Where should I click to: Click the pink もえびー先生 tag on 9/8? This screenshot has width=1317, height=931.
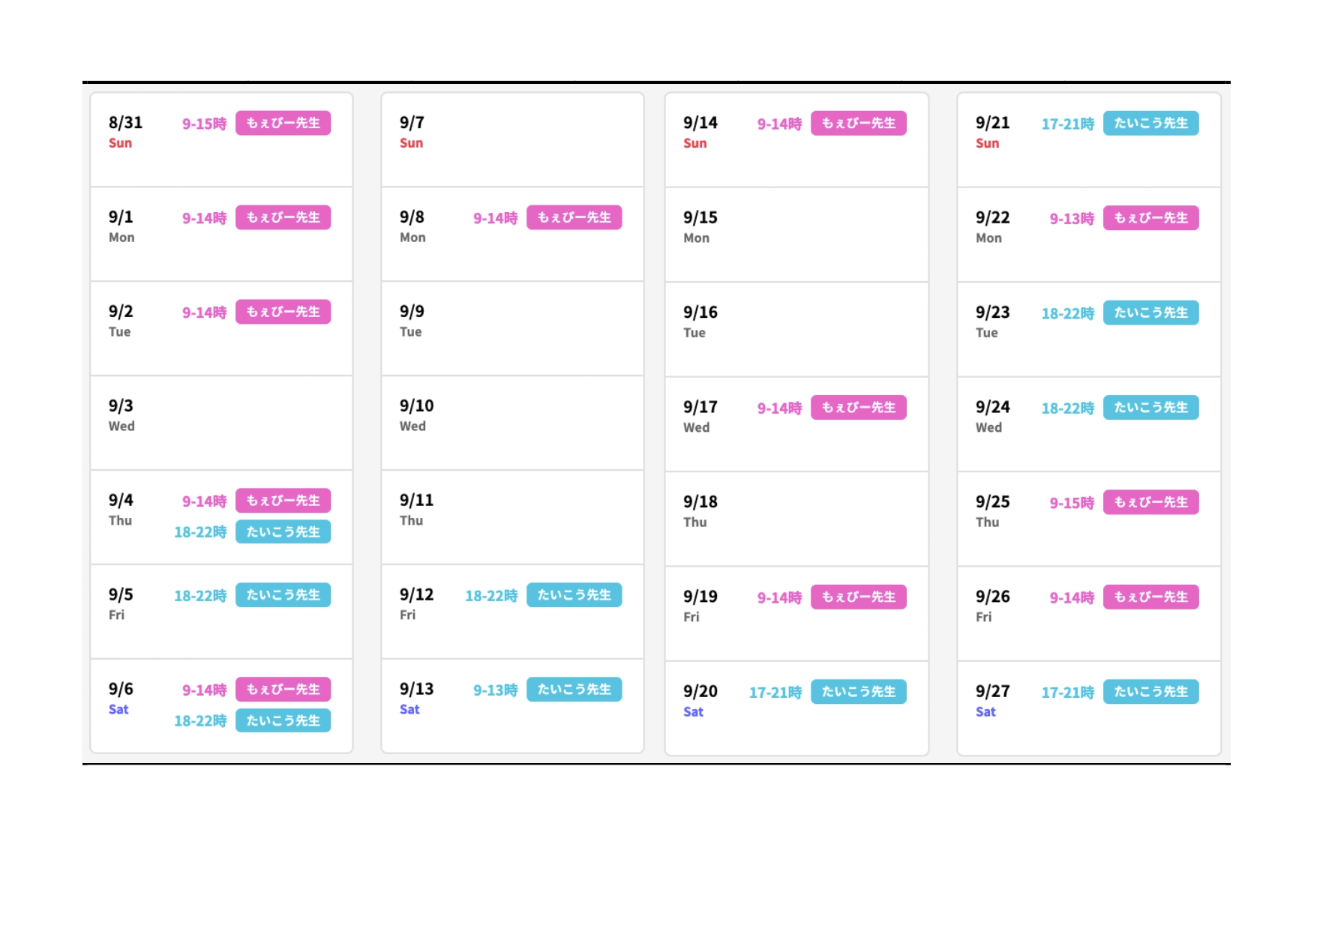pos(574,217)
